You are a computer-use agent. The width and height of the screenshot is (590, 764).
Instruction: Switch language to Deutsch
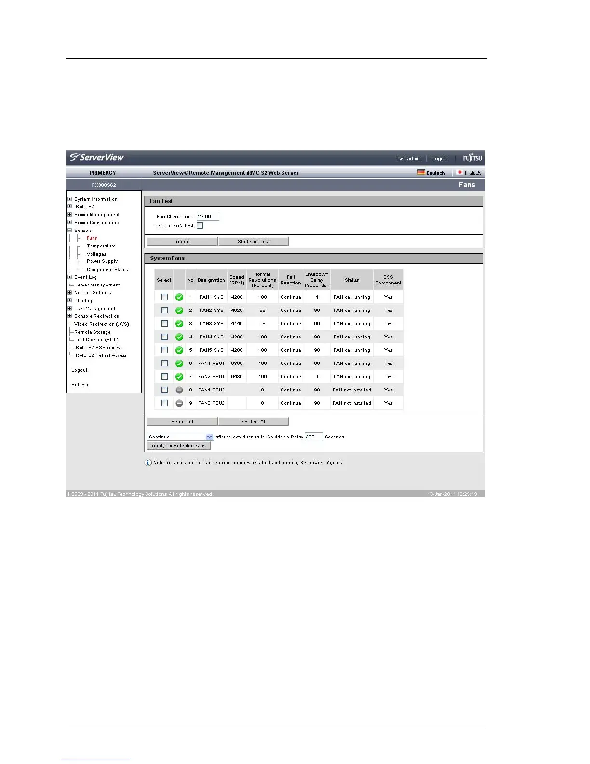(x=436, y=173)
